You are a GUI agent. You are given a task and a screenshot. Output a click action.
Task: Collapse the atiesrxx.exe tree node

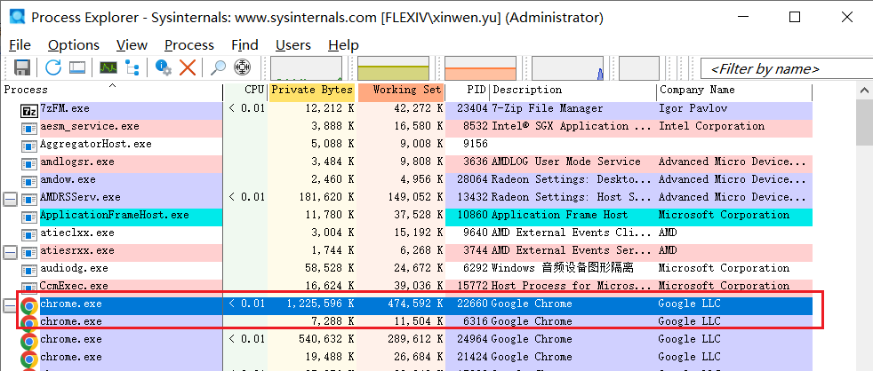[11, 251]
